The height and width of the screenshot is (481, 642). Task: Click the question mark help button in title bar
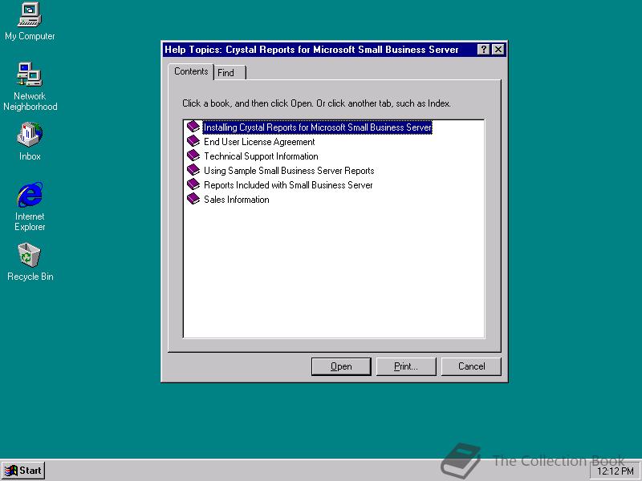coord(484,50)
